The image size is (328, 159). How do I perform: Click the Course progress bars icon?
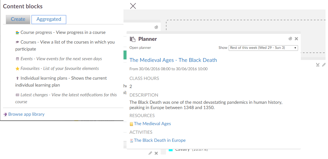[x=17, y=32]
